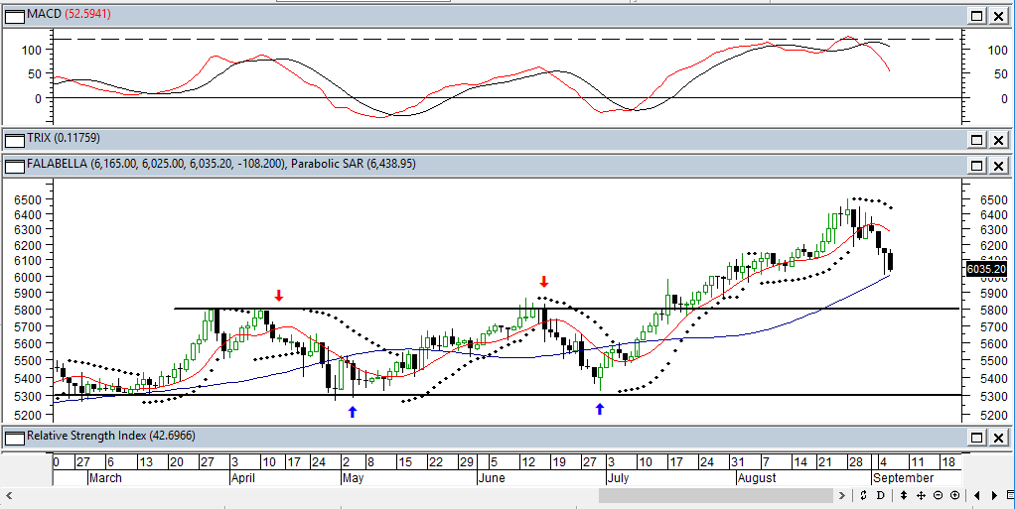Image resolution: width=1015 pixels, height=509 pixels.
Task: Click the 6035.20 current price label
Action: 983,268
